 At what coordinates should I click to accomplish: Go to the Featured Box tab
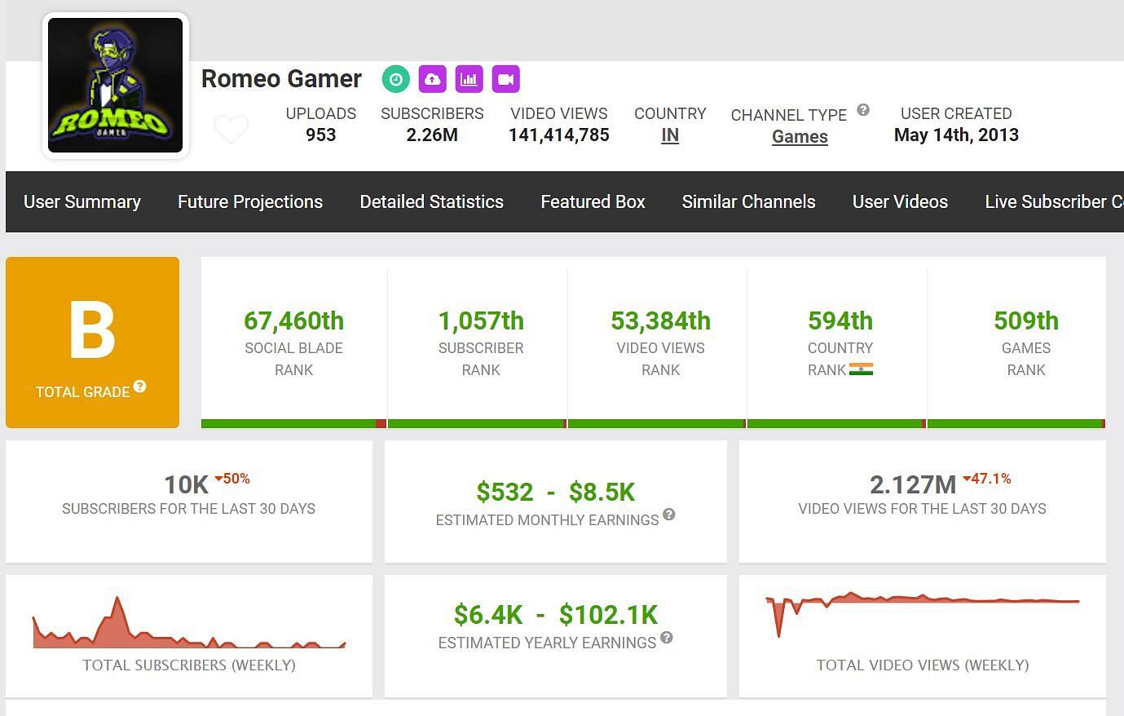[x=593, y=201]
